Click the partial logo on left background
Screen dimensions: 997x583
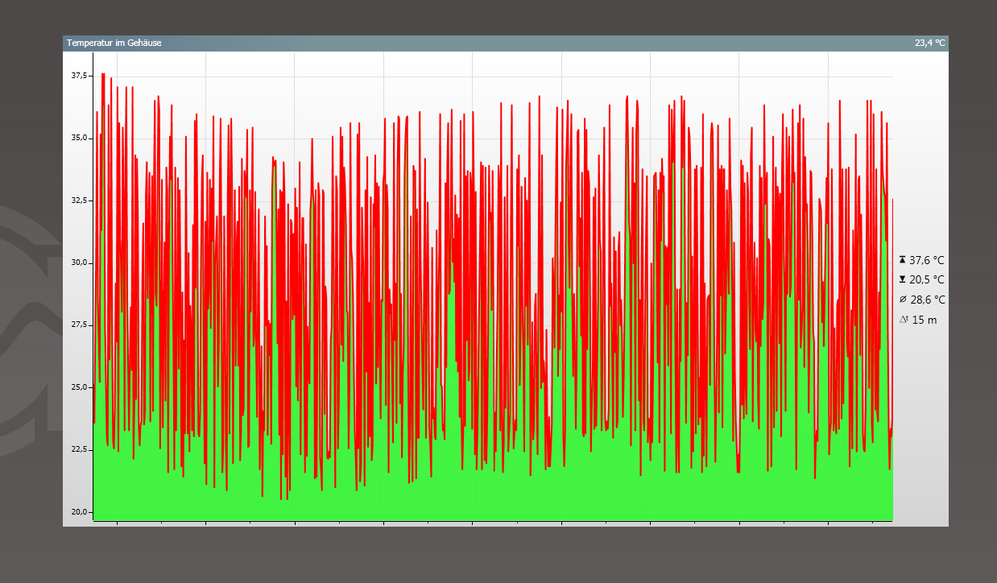(28, 322)
